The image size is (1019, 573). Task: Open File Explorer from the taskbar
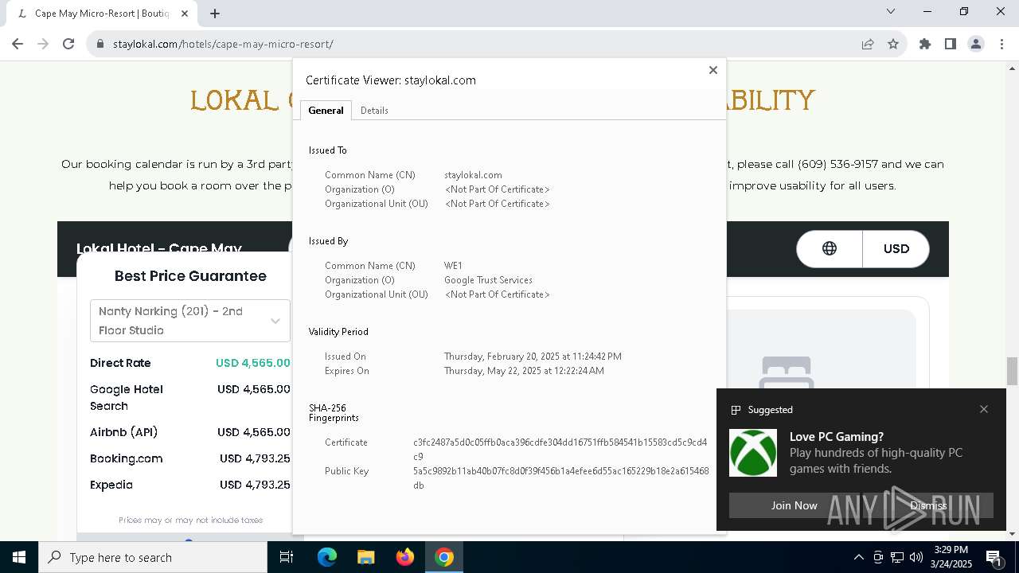tap(365, 557)
